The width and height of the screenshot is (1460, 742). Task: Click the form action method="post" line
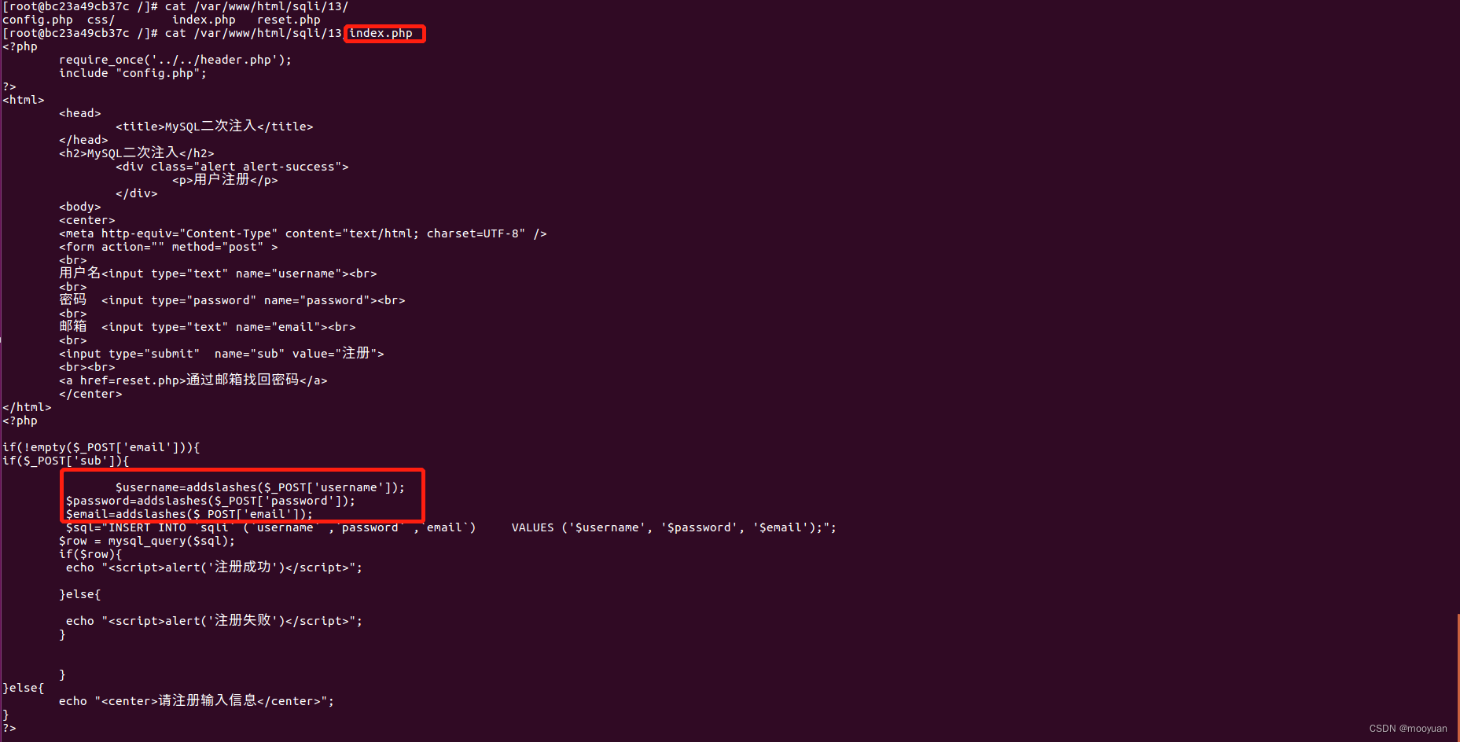[x=168, y=247]
